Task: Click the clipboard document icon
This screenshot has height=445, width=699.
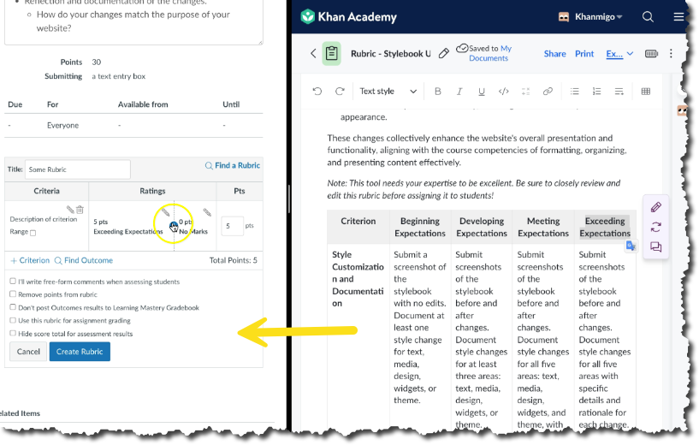Action: pos(331,54)
